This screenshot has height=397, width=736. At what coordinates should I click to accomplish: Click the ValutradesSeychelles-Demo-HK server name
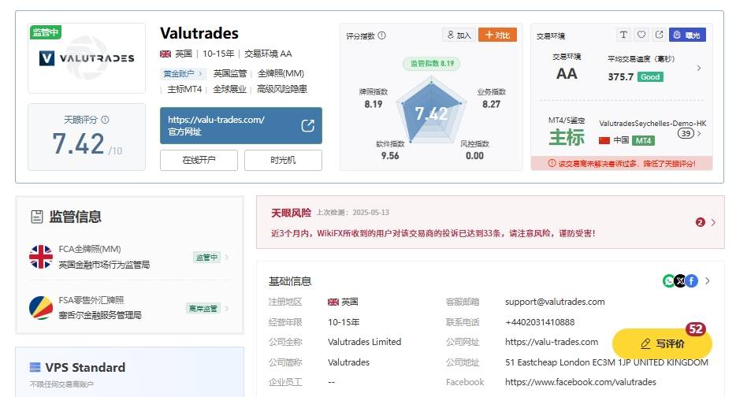[x=652, y=124]
